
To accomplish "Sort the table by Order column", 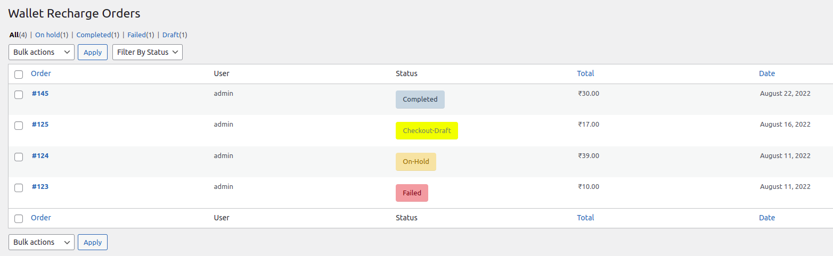I will click(x=41, y=73).
